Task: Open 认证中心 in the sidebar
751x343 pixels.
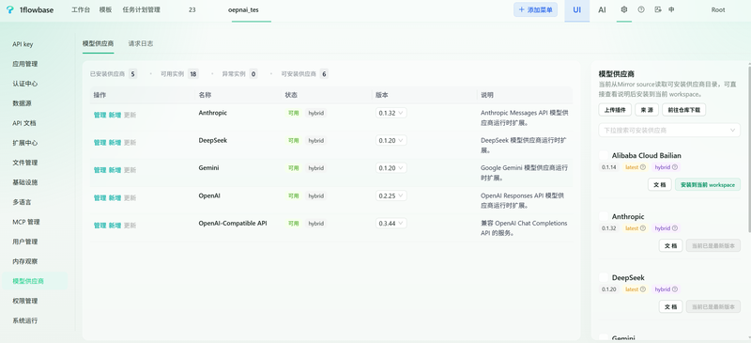Action: pyautogui.click(x=25, y=84)
